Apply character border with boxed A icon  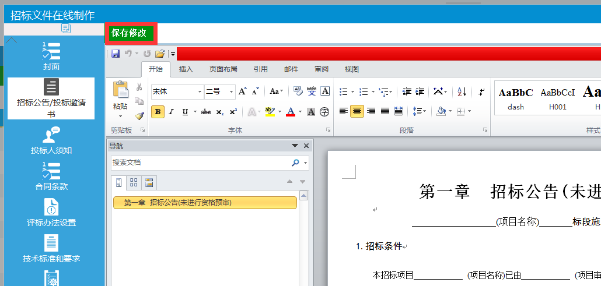325,91
